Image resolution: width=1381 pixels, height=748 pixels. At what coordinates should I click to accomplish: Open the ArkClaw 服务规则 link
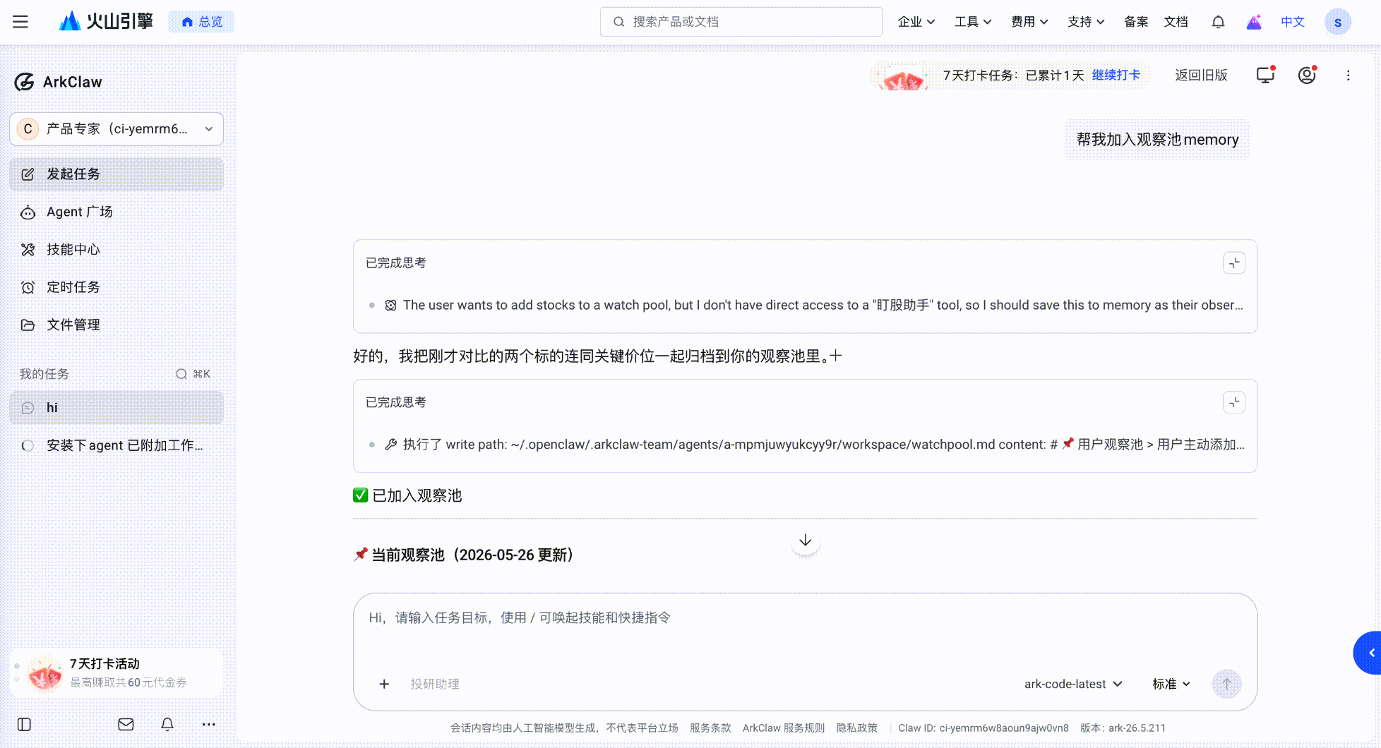click(x=783, y=728)
